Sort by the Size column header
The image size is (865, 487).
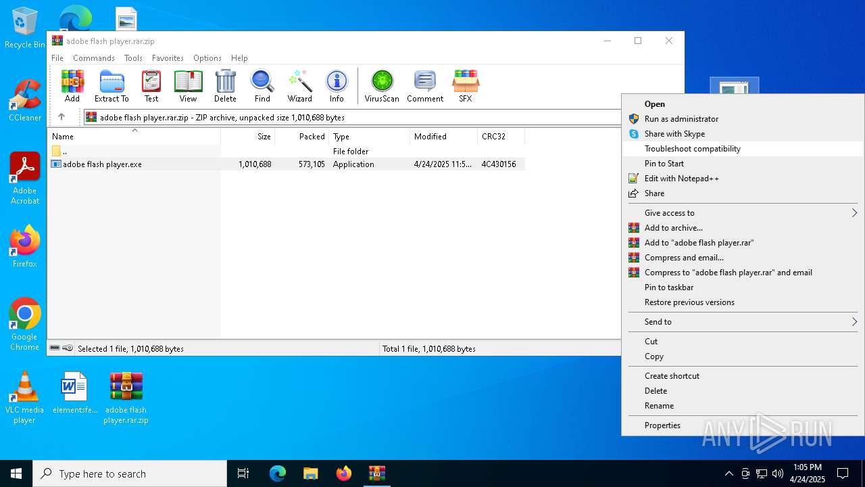(248, 136)
